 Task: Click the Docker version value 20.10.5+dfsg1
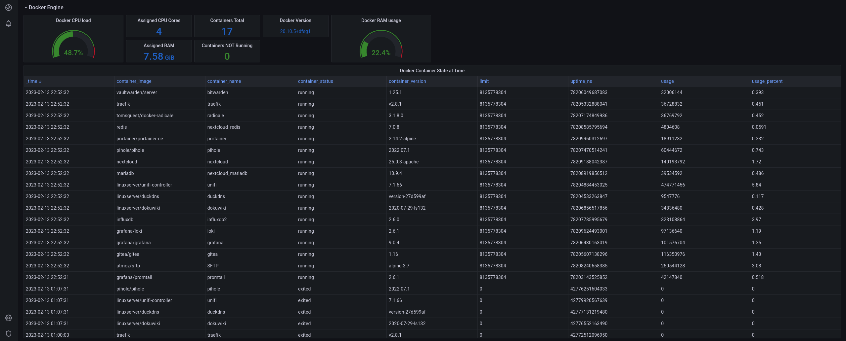(x=295, y=31)
